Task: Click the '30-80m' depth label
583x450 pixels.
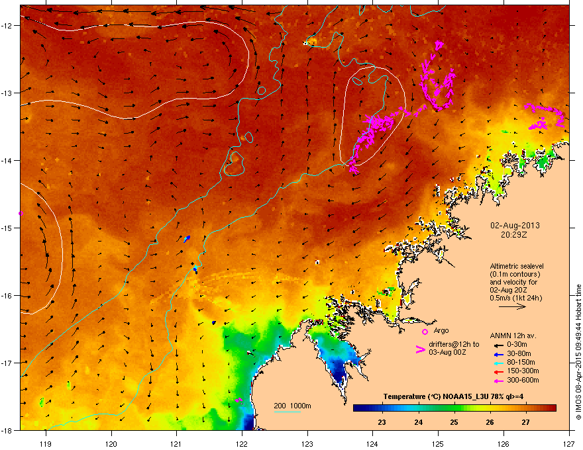Action: pos(519,354)
